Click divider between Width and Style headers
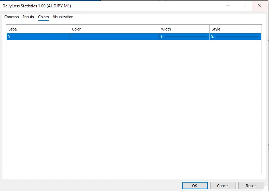The height and width of the screenshot is (191, 269). click(x=209, y=29)
